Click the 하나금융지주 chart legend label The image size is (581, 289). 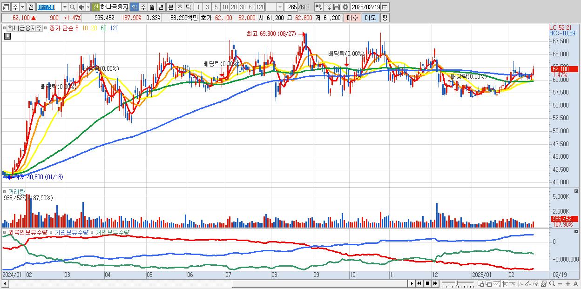(25, 28)
